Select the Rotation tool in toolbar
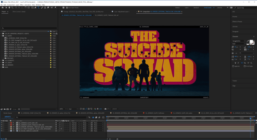Viewport: 257px width, 140px height. [x=26, y=8]
